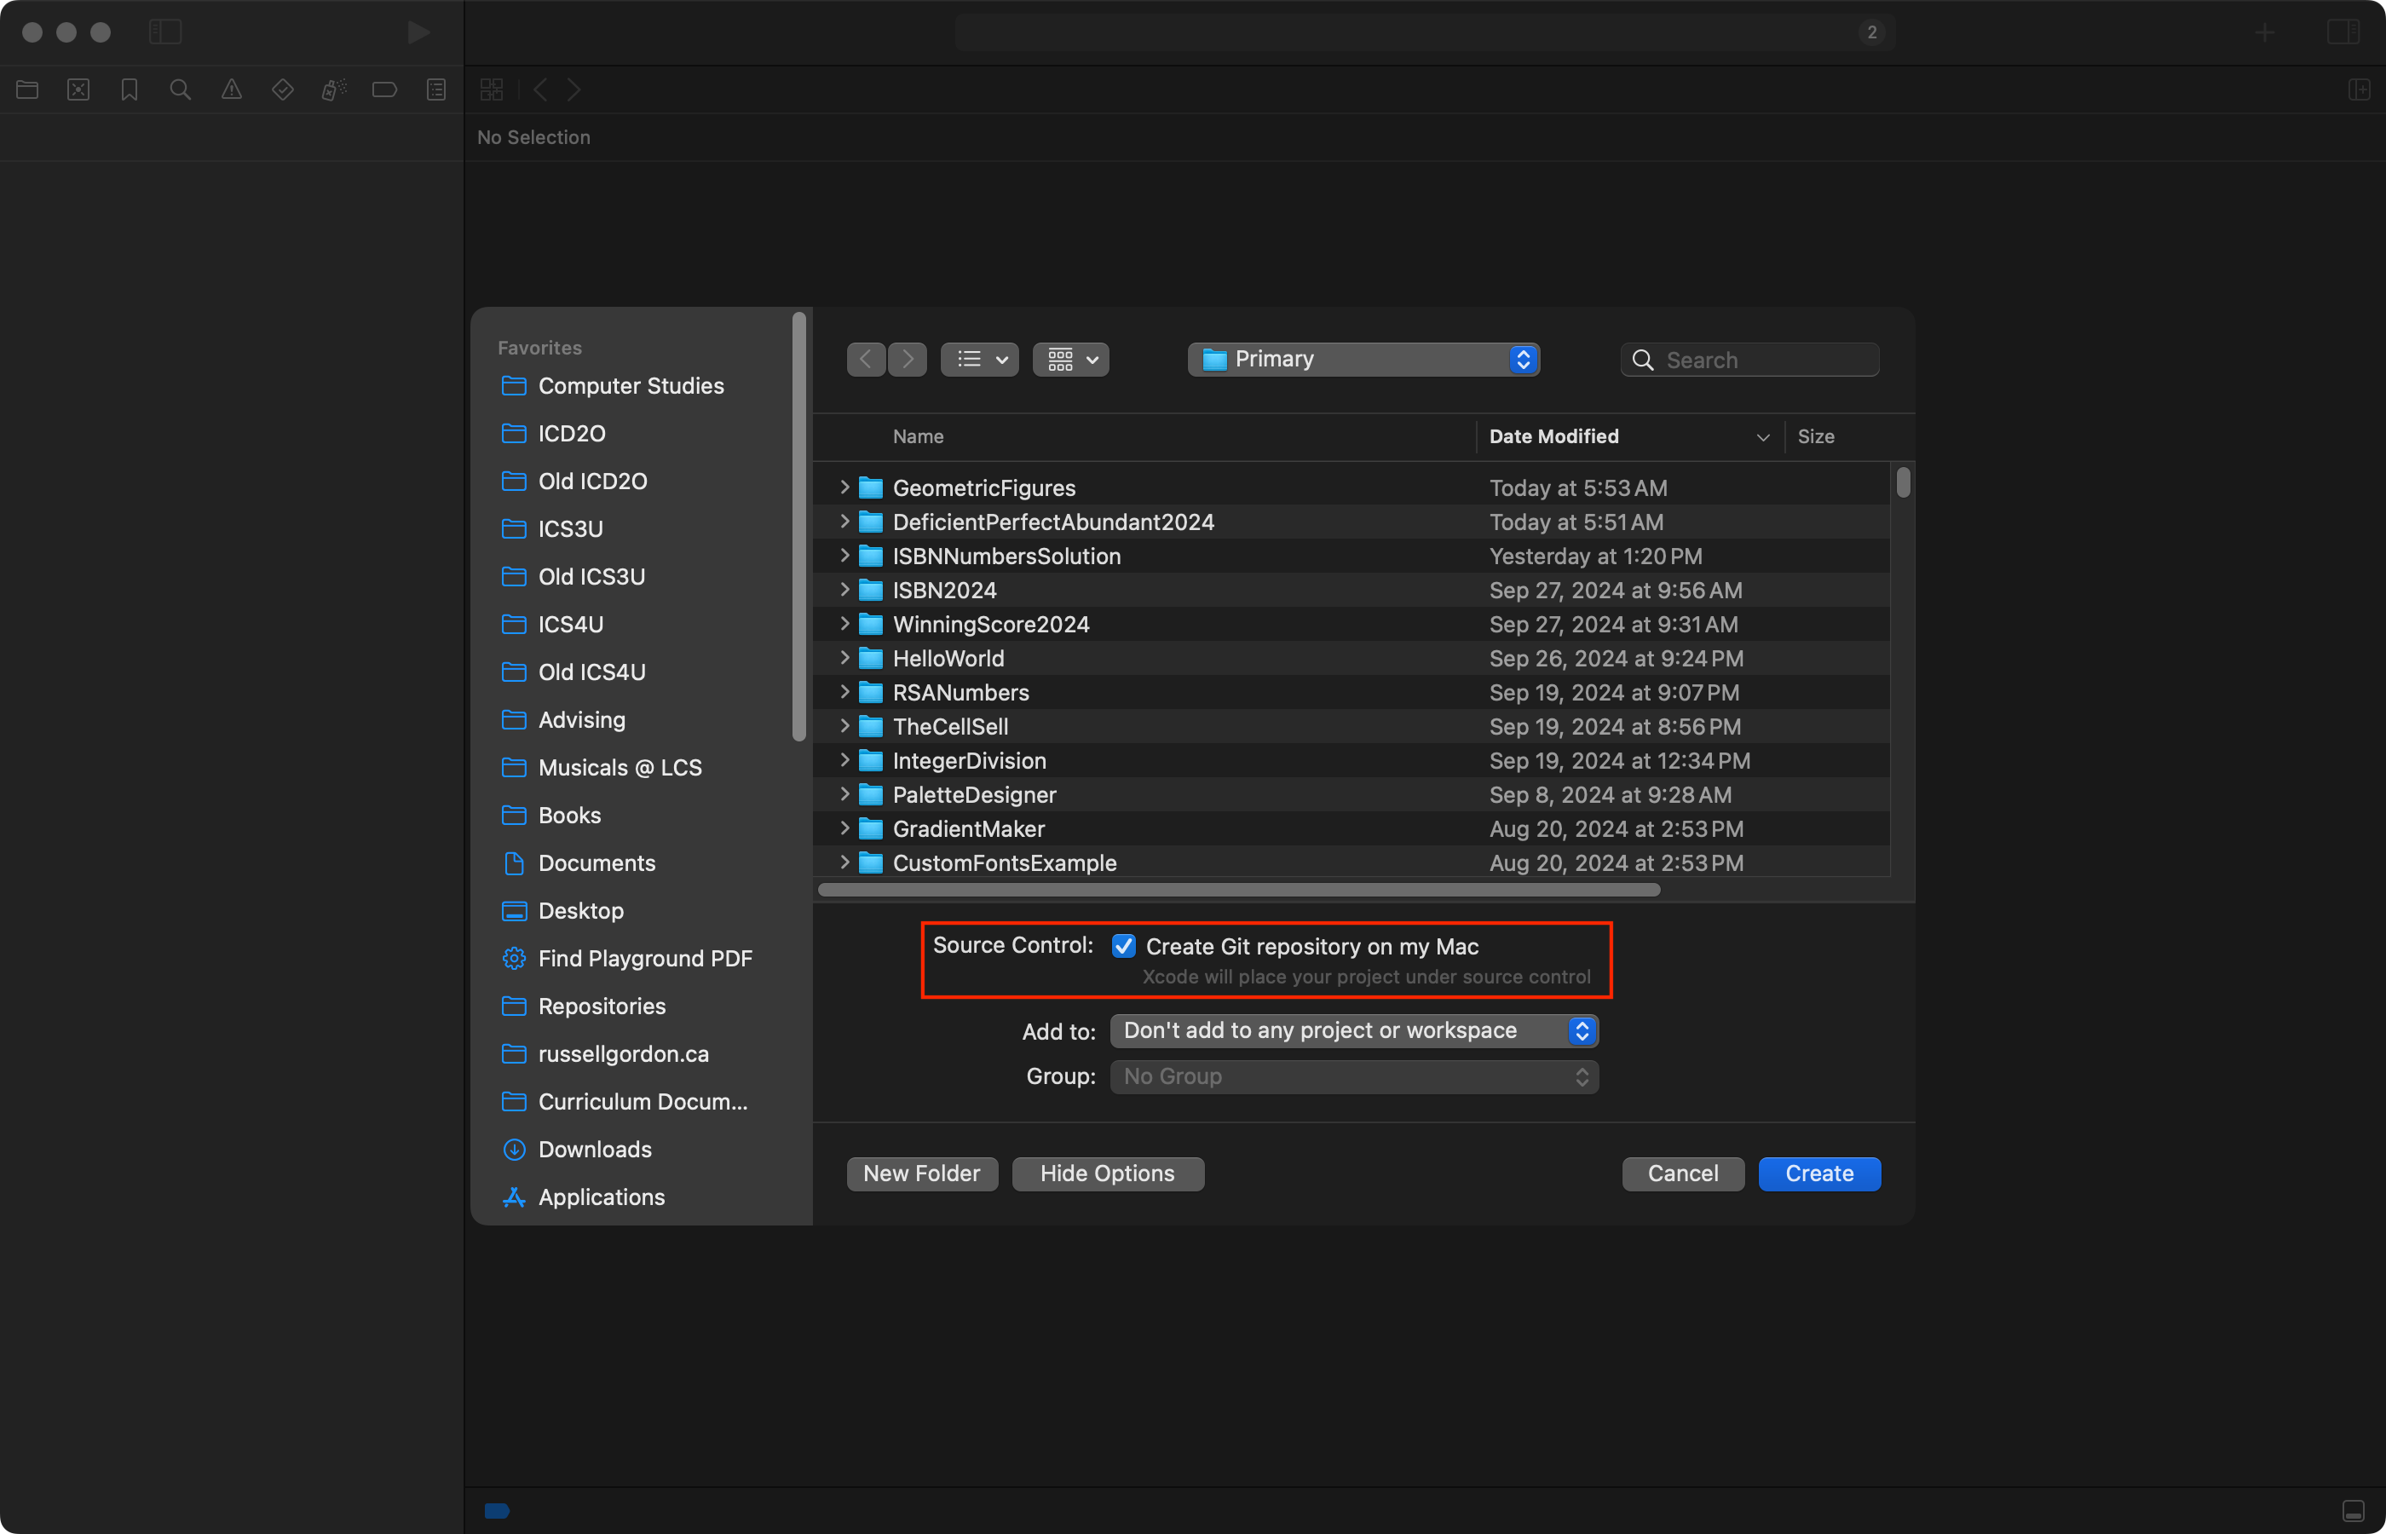Select the Issue navigator warning icon
Viewport: 2386px width, 1534px height.
231,89
